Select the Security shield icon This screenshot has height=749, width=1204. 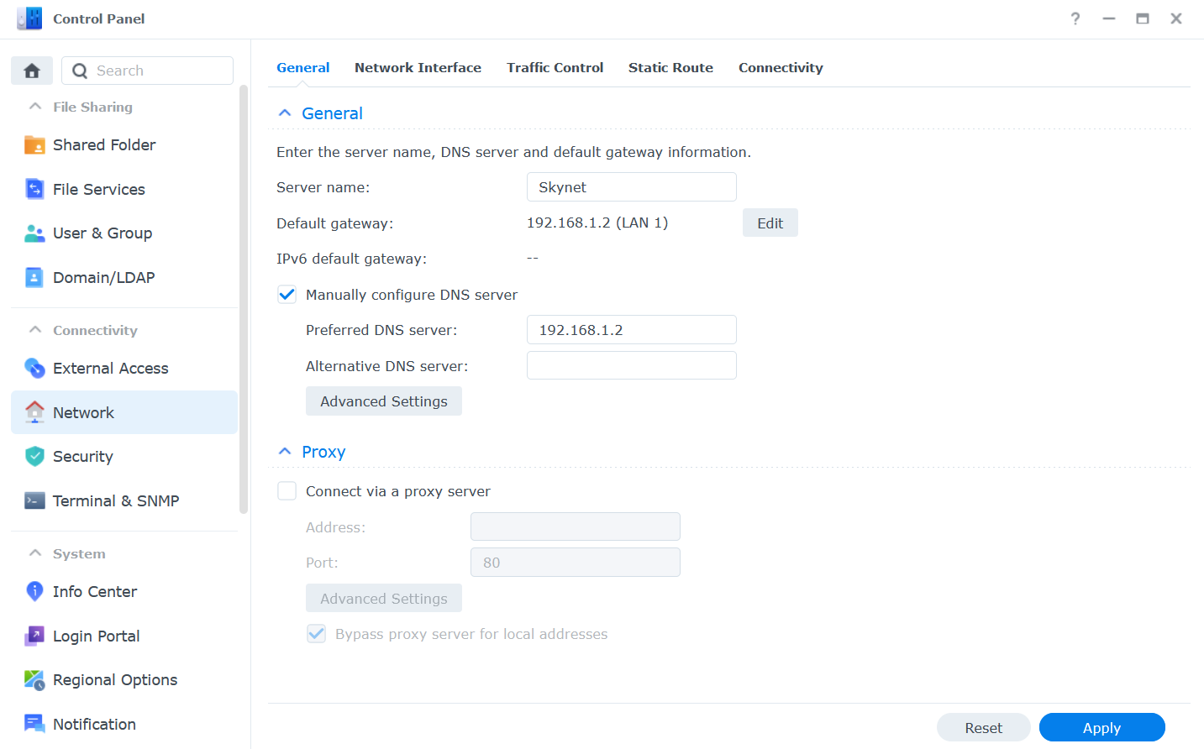tap(34, 456)
